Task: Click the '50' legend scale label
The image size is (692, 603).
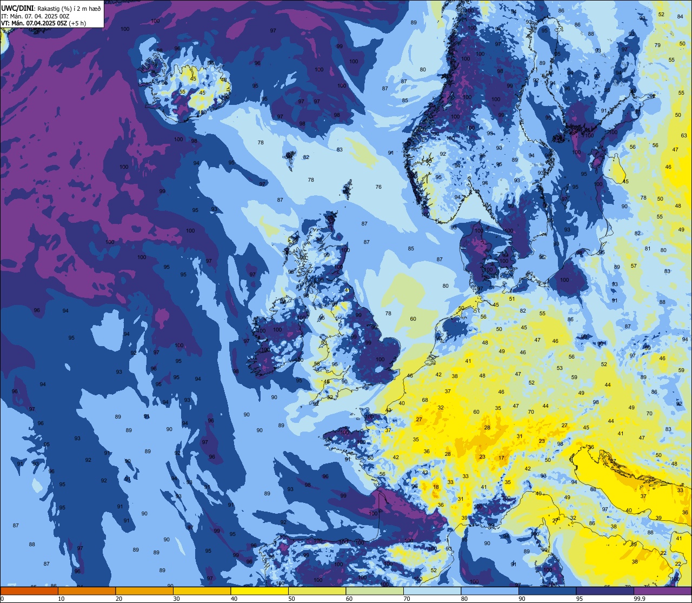Action: click(292, 599)
